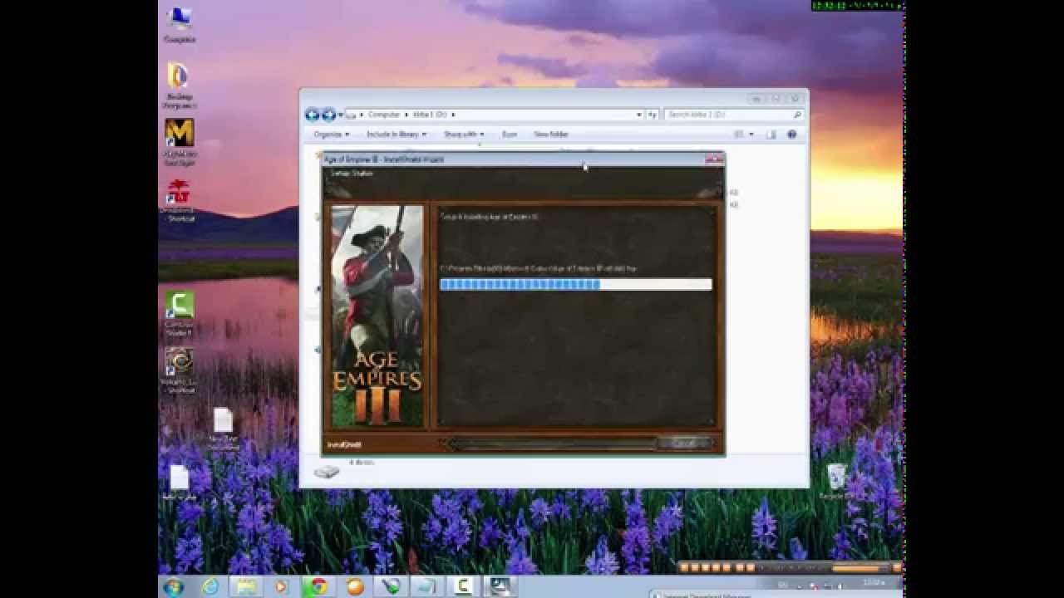Click the Cancel button in installer
The width and height of the screenshot is (1064, 598).
click(685, 444)
